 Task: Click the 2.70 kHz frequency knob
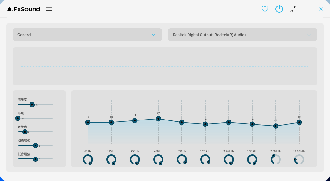click(229, 159)
